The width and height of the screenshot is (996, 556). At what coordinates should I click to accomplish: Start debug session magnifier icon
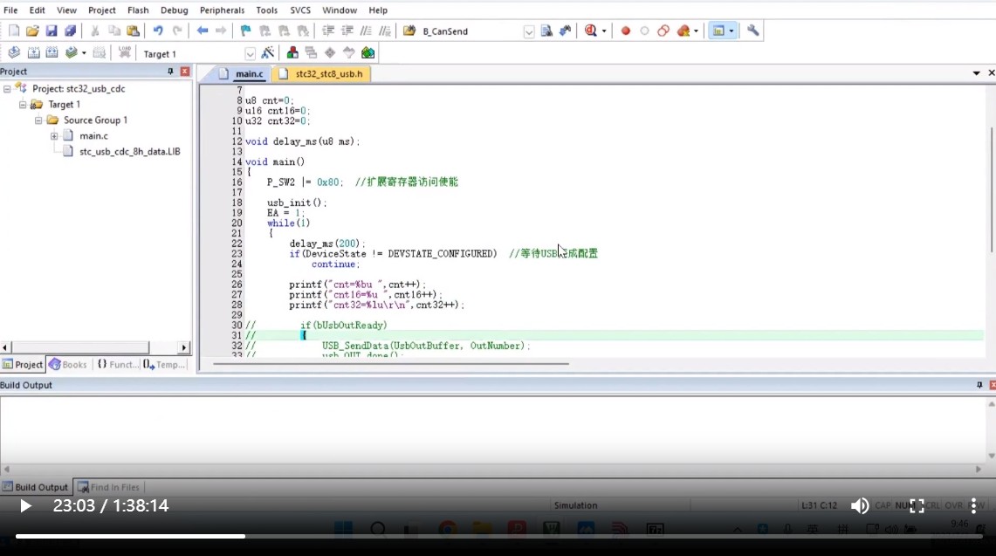(x=591, y=31)
